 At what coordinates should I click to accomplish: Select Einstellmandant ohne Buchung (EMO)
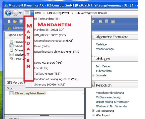pos(57,52)
